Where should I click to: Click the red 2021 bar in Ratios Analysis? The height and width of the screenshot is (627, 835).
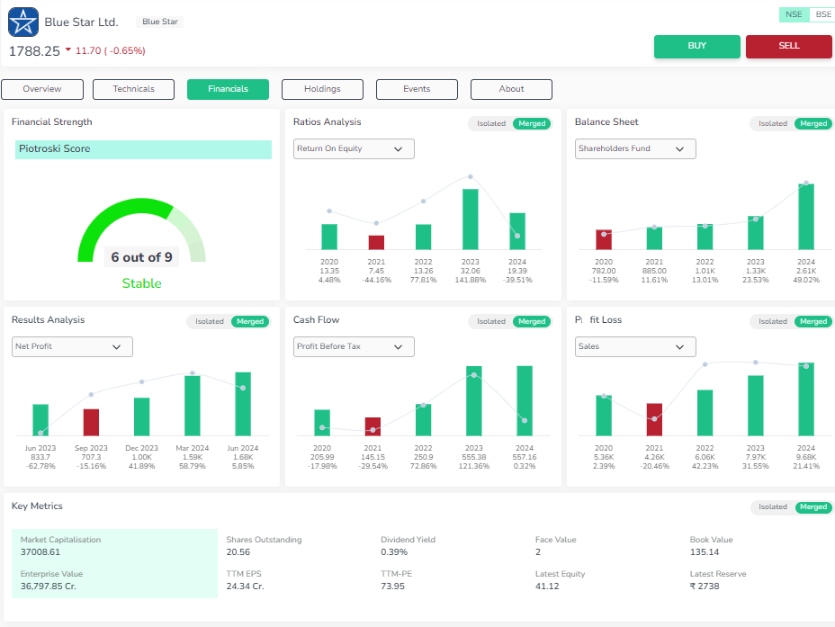pos(376,243)
